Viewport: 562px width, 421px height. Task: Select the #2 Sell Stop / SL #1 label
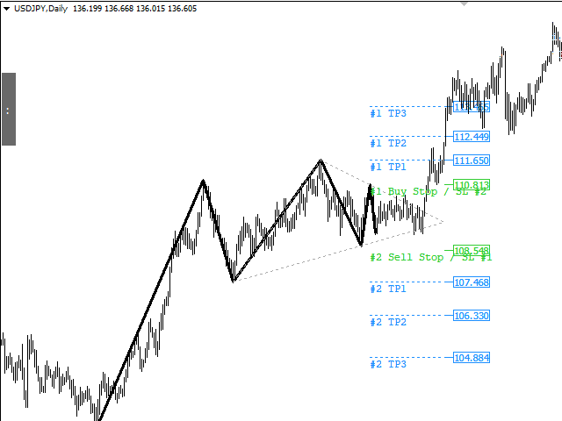[x=431, y=257]
